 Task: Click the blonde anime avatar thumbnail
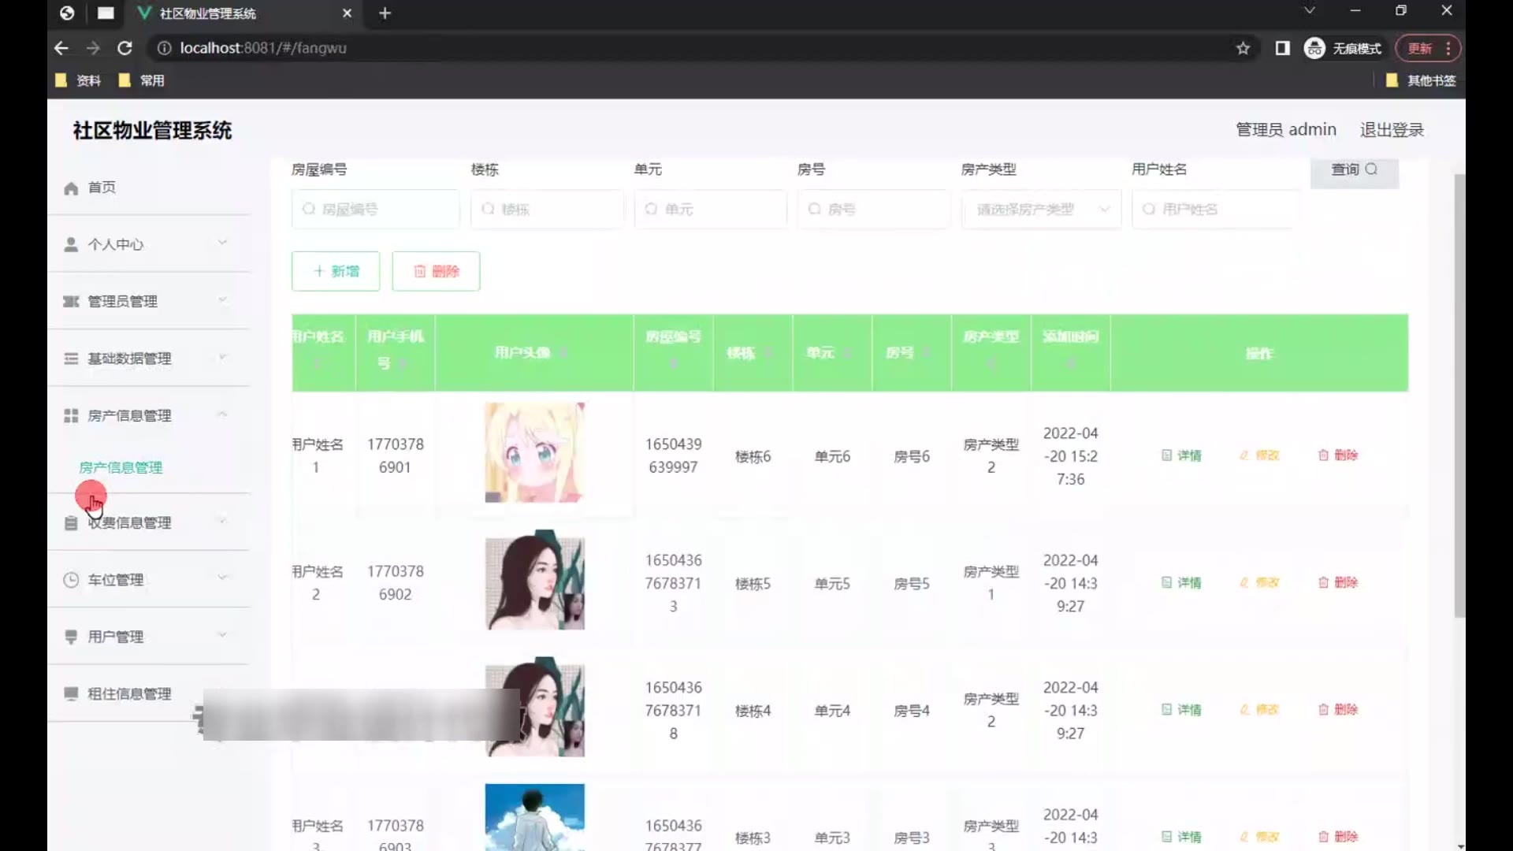[x=534, y=452]
